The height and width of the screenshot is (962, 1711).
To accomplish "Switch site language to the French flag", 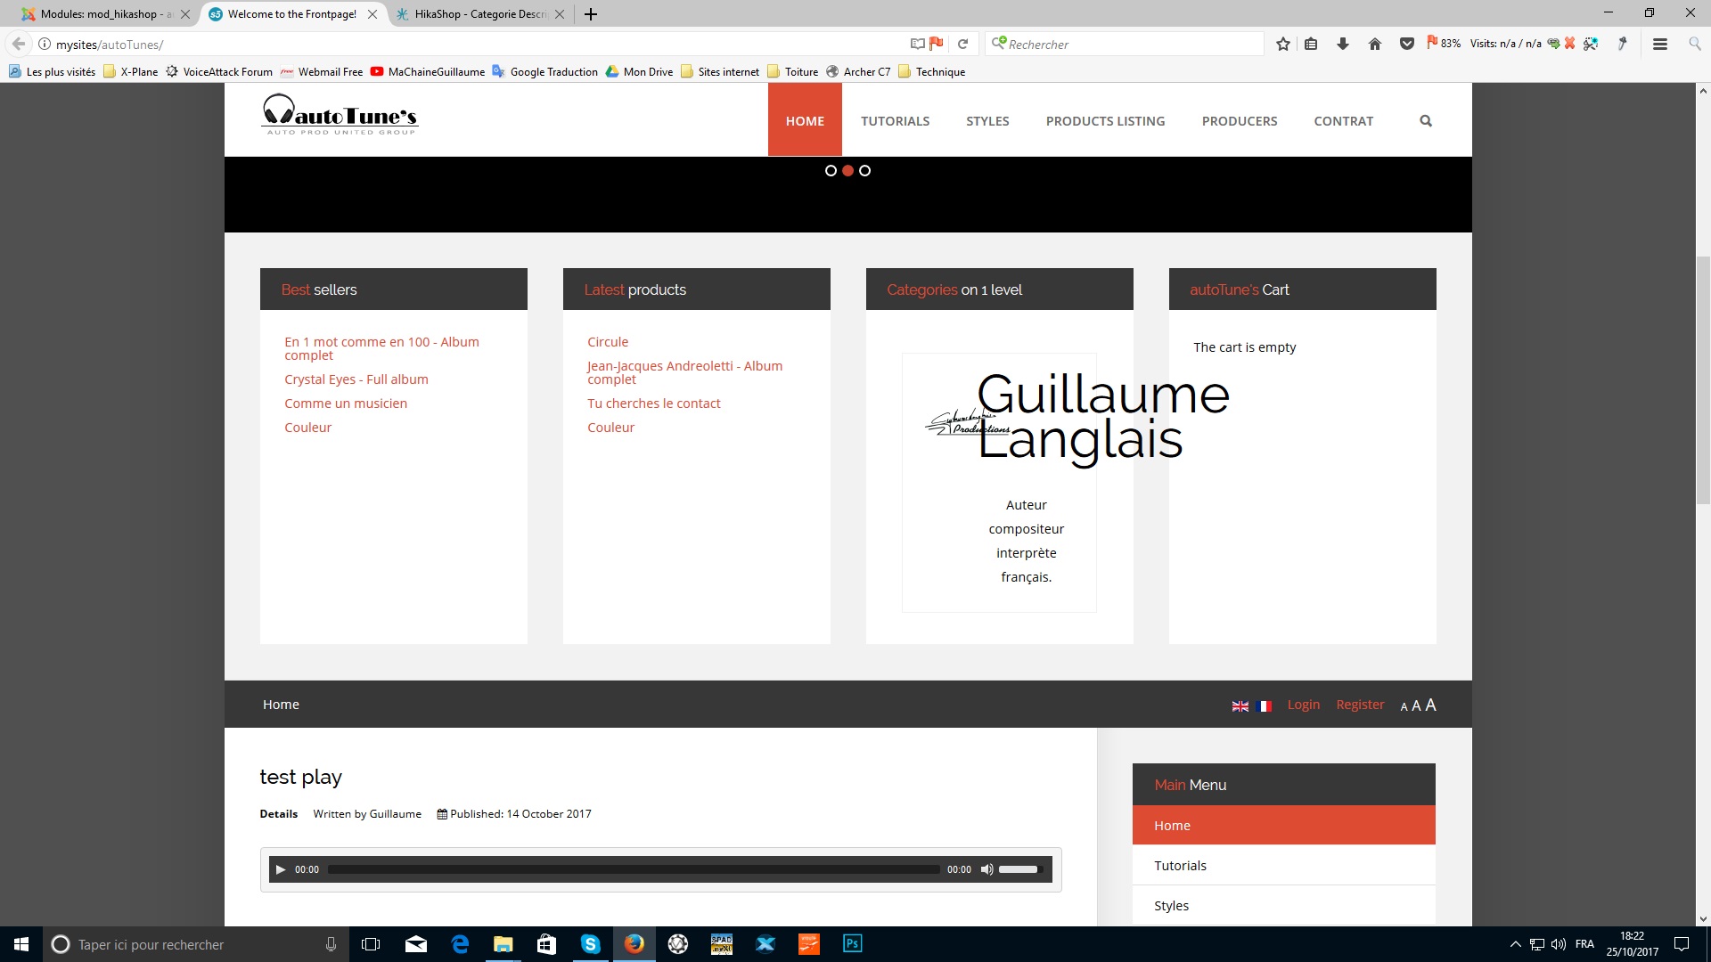I will pos(1264,705).
